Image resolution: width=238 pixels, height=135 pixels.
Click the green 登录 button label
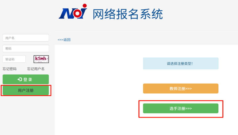[x=28, y=79]
